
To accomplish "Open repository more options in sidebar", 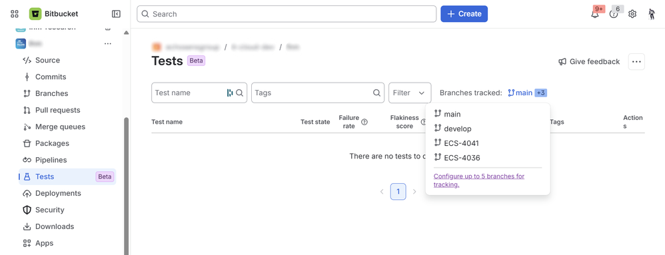I will (x=108, y=44).
